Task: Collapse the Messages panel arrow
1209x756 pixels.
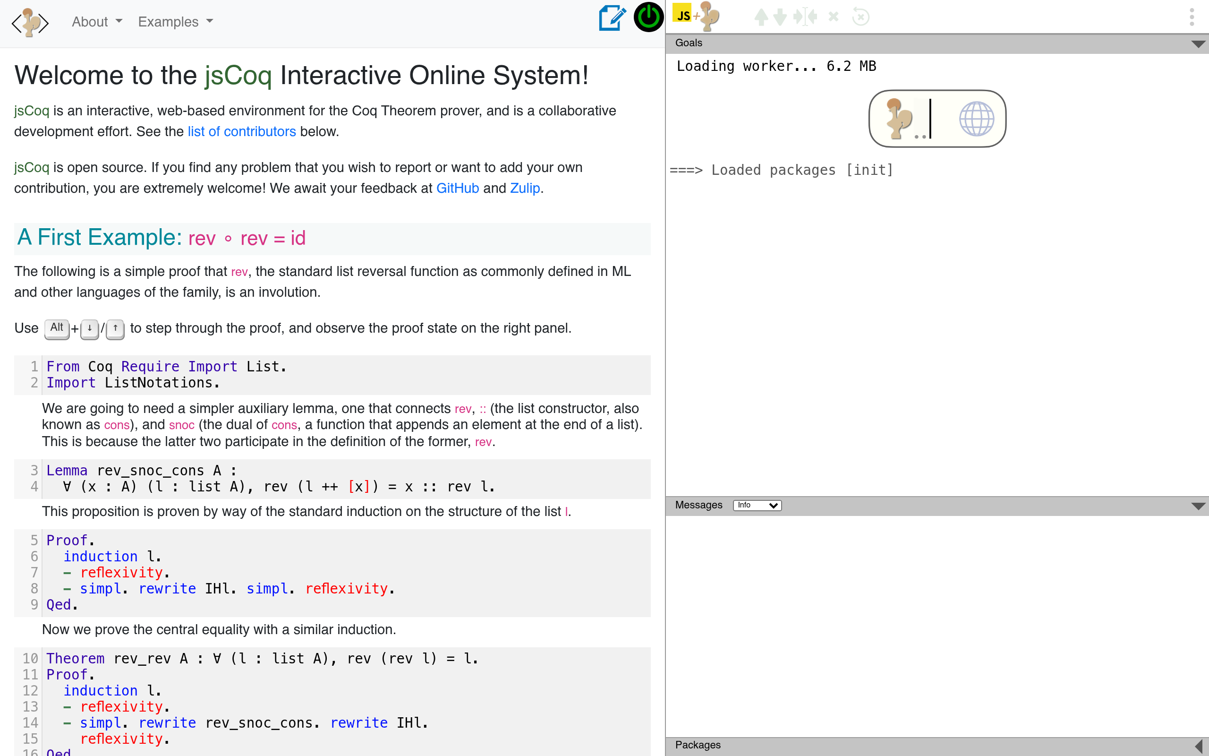Action: tap(1198, 506)
